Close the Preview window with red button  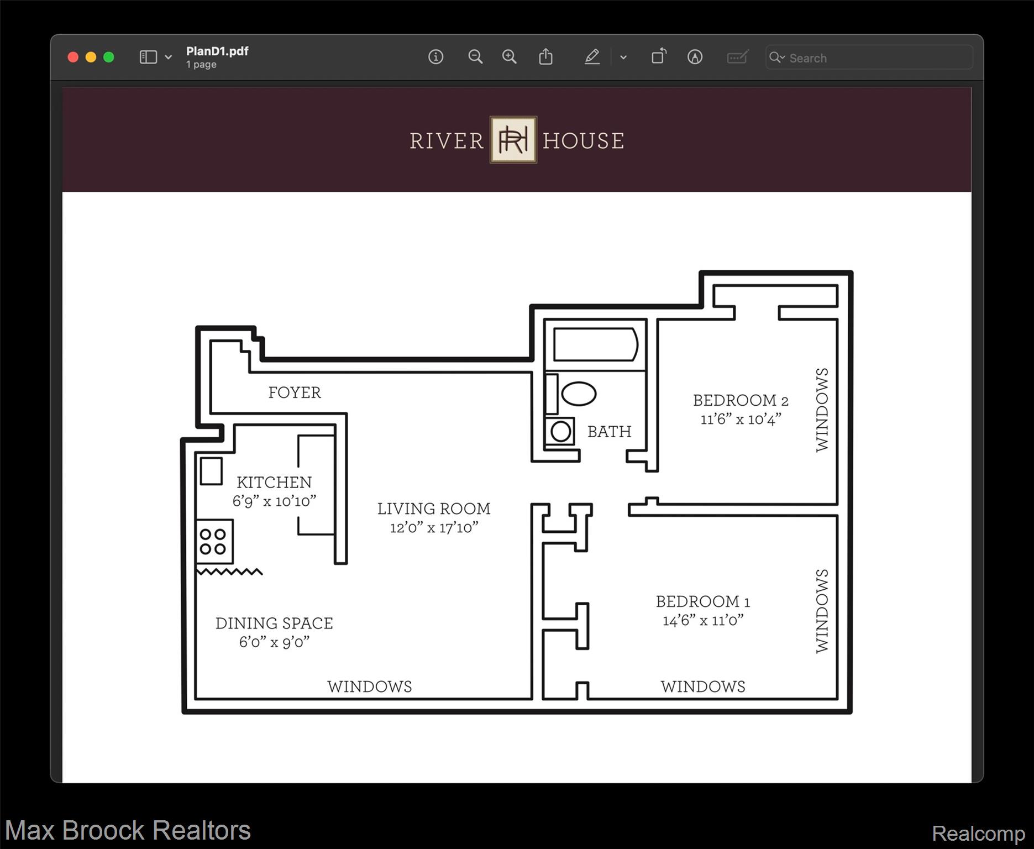click(x=73, y=57)
